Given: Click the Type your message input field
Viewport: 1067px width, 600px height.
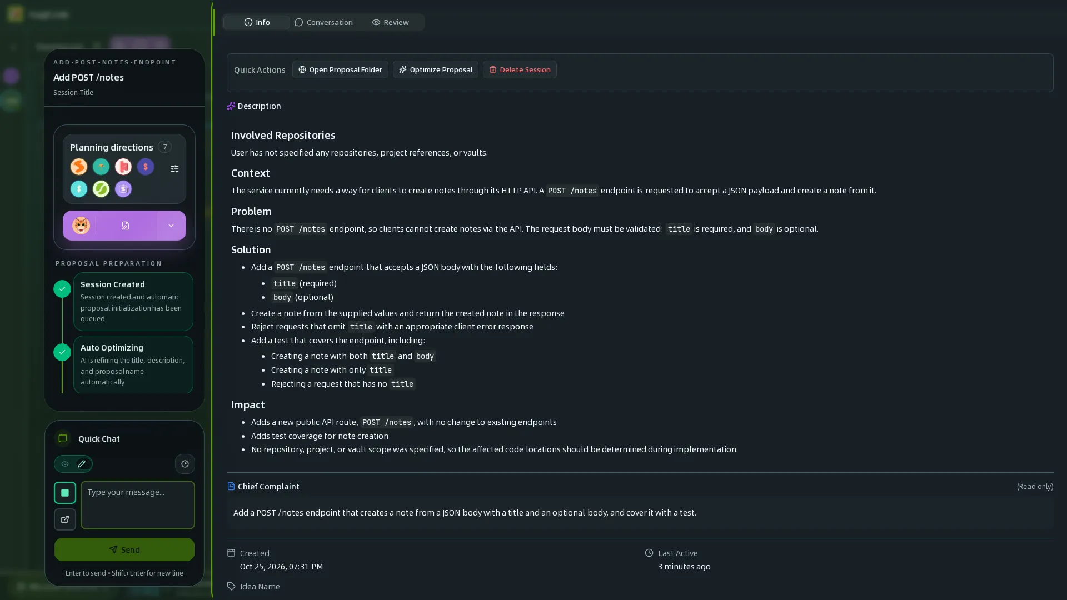Looking at the screenshot, I should (x=138, y=505).
